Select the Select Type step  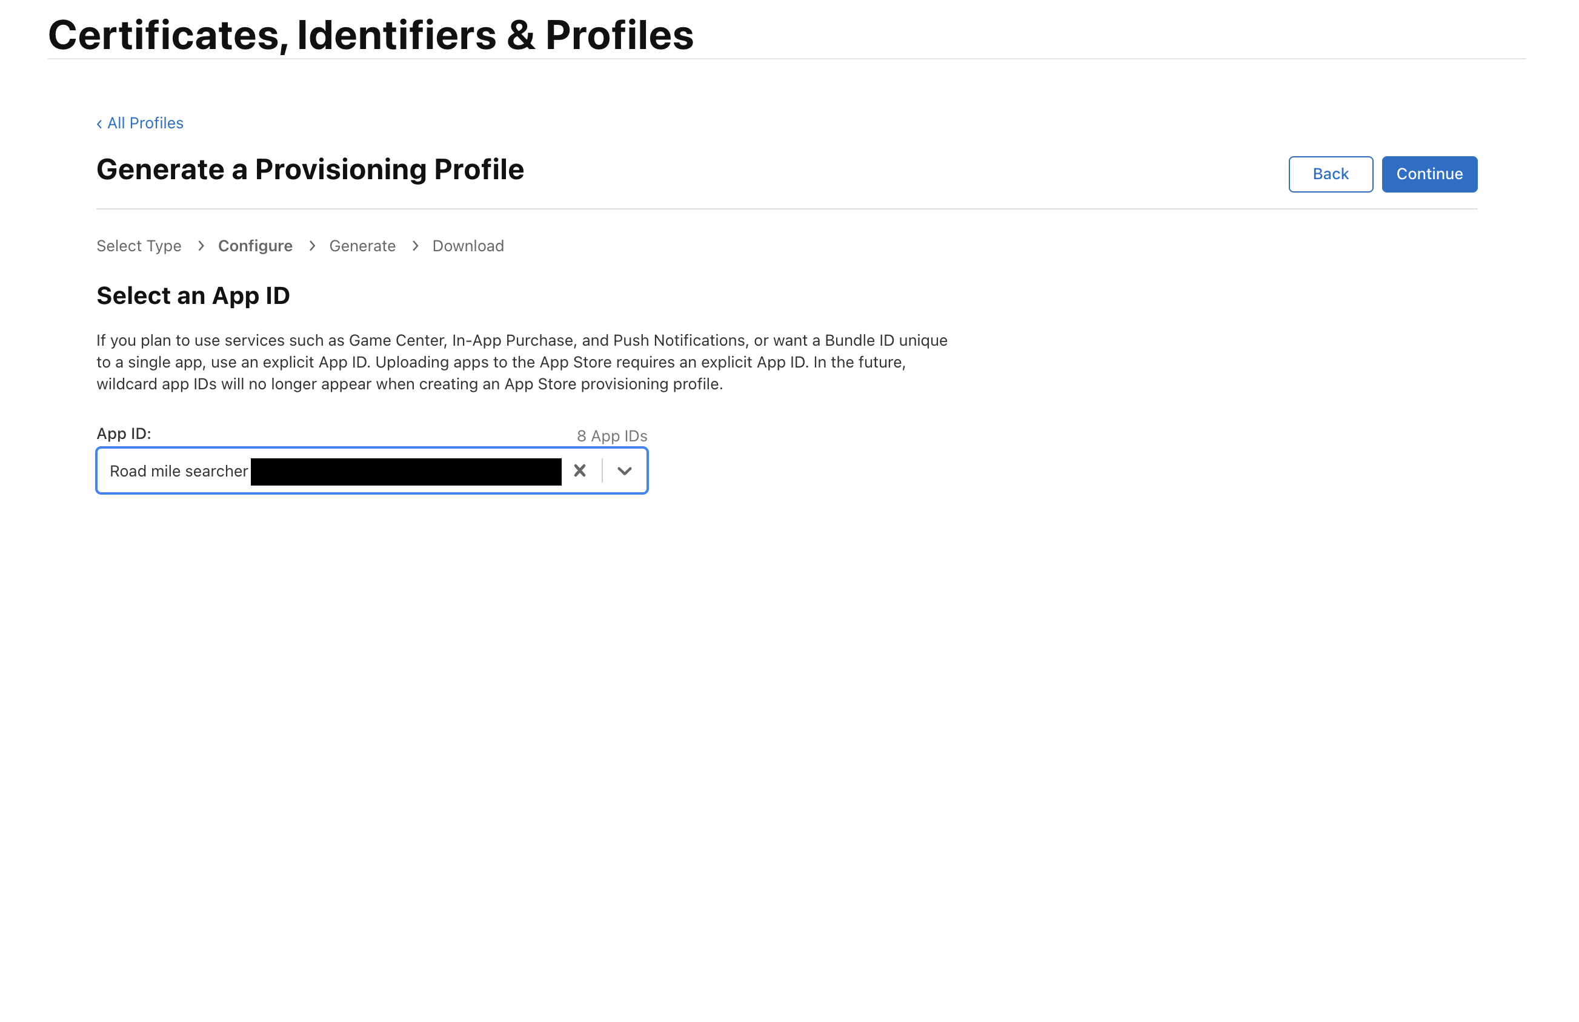[139, 246]
